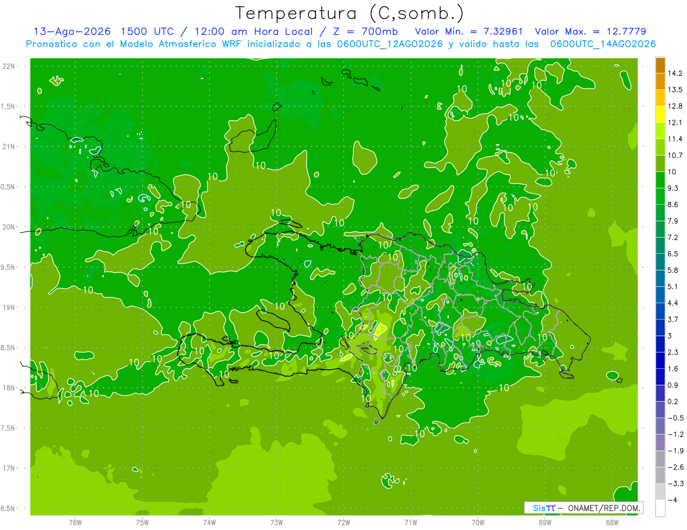
Task: Click the legend value '-3.3'
Action: tap(676, 484)
